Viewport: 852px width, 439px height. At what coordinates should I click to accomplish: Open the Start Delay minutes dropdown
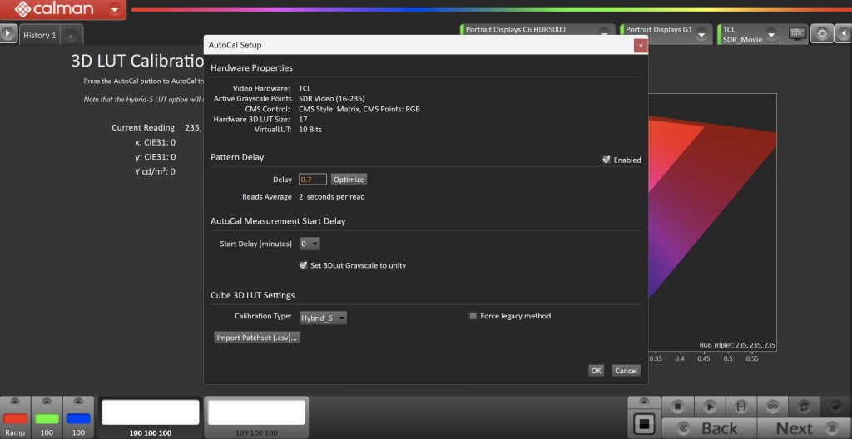(x=310, y=244)
